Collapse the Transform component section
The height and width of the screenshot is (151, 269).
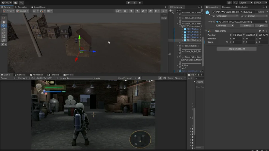click(206, 31)
